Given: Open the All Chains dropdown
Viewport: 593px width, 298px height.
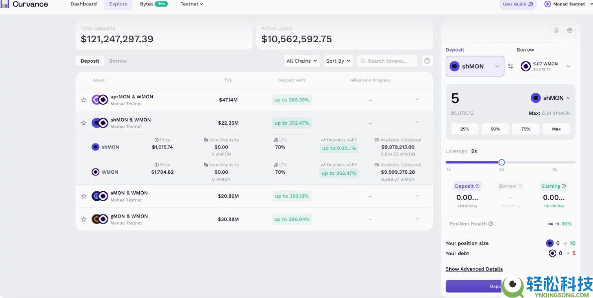Looking at the screenshot, I should coord(301,61).
